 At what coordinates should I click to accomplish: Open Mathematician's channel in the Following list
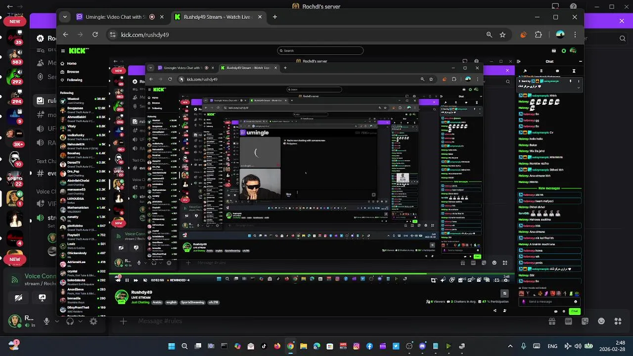point(83,209)
